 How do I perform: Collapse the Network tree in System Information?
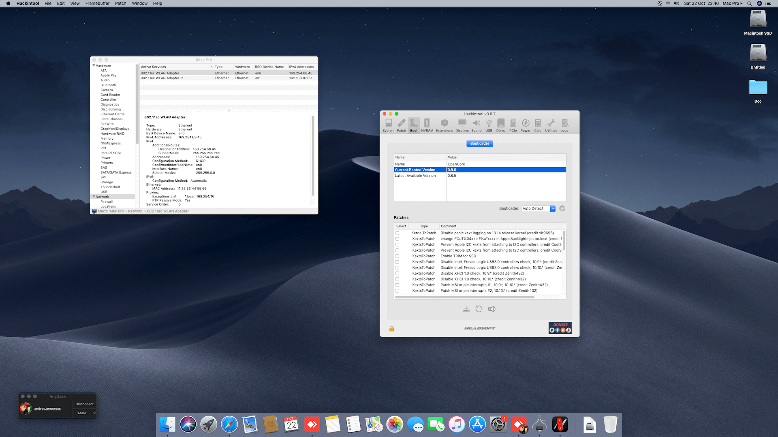pos(94,197)
